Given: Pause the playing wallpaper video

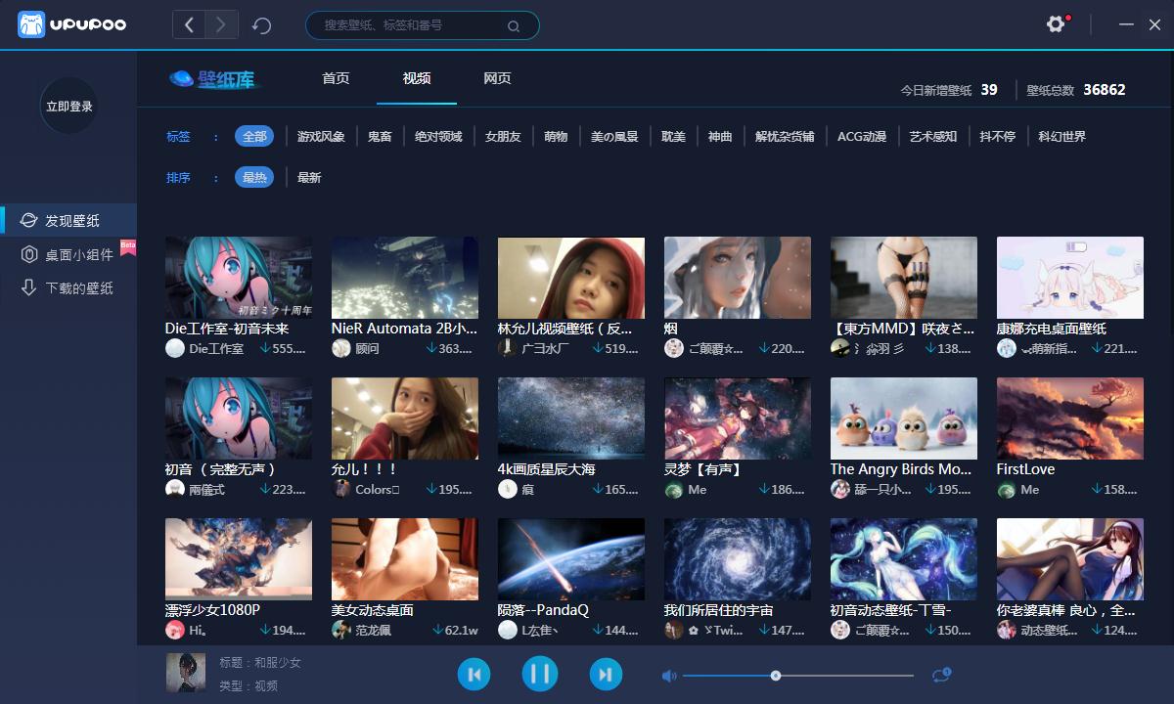Looking at the screenshot, I should 540,674.
